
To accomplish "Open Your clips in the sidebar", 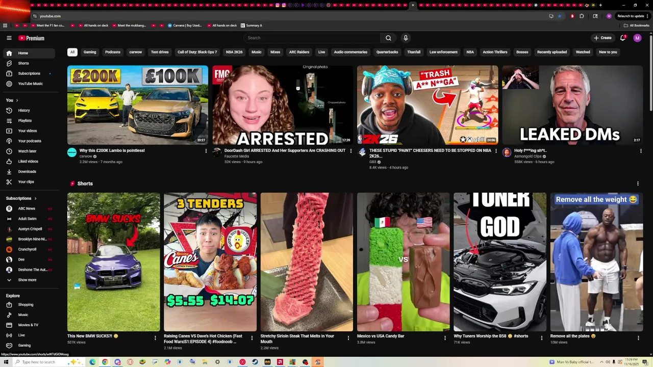I will click(30, 182).
